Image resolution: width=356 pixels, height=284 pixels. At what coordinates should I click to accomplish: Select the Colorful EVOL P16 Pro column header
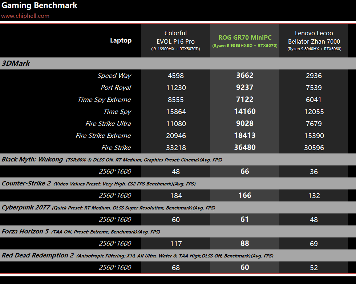coord(176,40)
